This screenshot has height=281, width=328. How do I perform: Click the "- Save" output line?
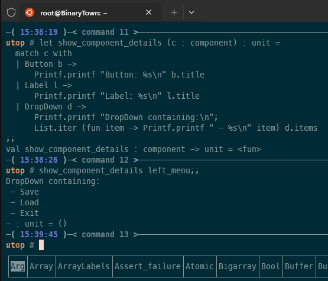point(25,192)
